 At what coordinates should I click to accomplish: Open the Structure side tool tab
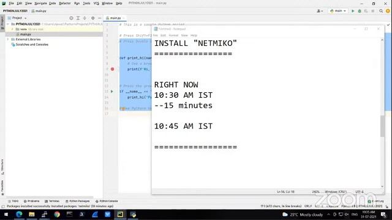click(2, 167)
